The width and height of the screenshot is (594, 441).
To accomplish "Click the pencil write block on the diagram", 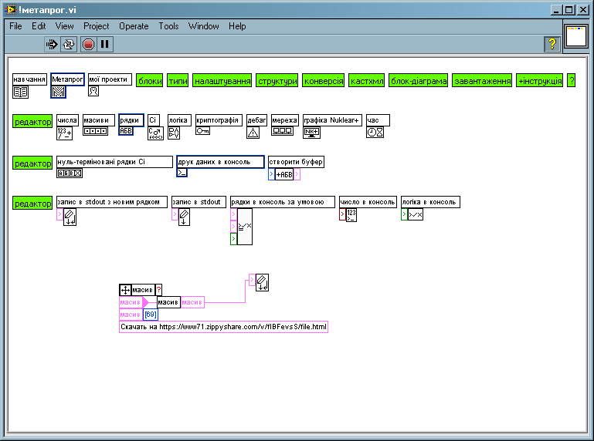I will tap(262, 282).
